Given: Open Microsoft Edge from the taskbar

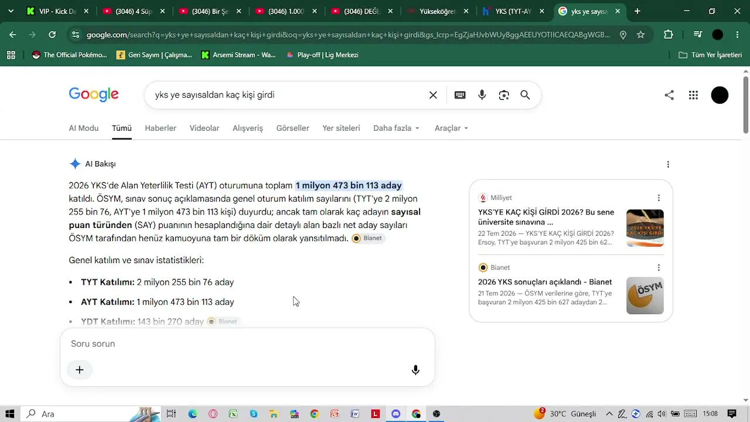Looking at the screenshot, I should coord(193,414).
